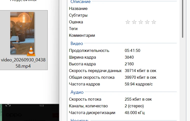
Task: Click the Описание section header
Action: tap(80, 1)
